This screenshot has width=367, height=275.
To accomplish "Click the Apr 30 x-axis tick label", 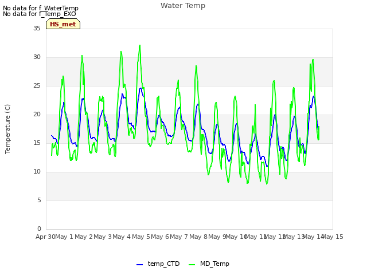I will (x=45, y=237).
